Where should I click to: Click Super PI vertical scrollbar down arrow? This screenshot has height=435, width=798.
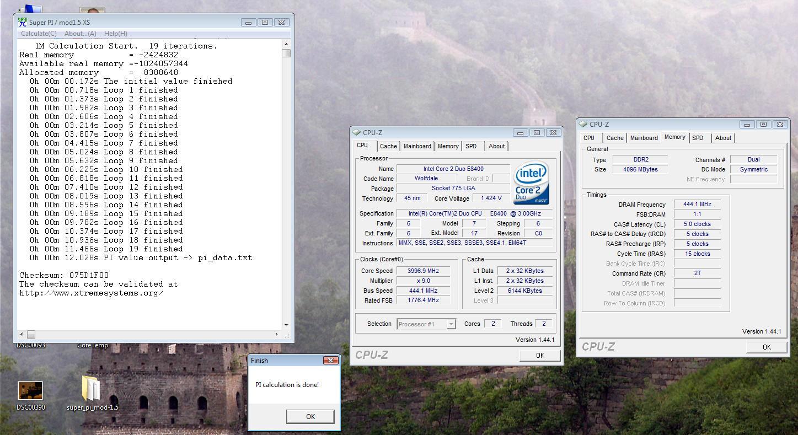tap(286, 325)
